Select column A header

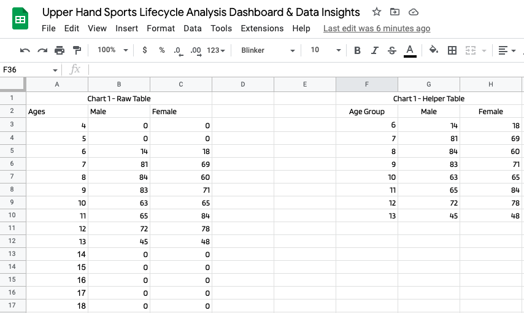57,84
